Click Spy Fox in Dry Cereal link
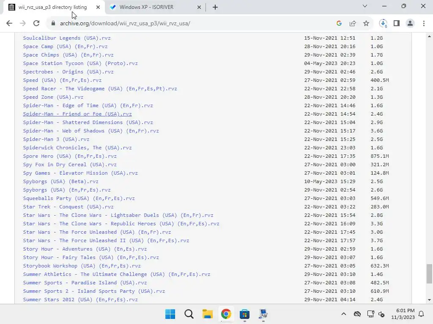433x324 pixels. 70,165
